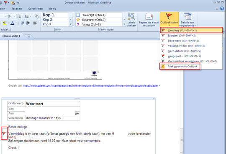Click the paste icon in quick access toolbar

click(13, 3)
